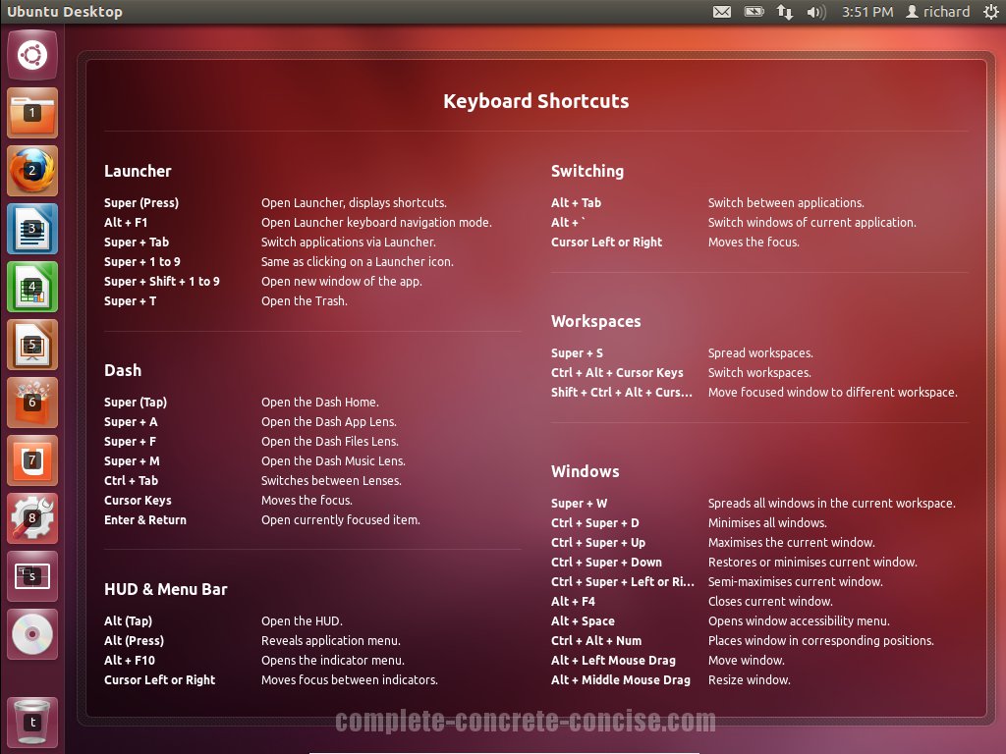The width and height of the screenshot is (1006, 754).
Task: Click the 'Ctrl + Tab' shortcut text
Action: pos(131,481)
